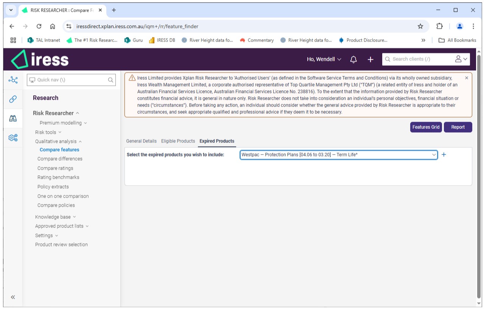Open tab search dropdown arrow
The image size is (484, 311).
coord(11,10)
